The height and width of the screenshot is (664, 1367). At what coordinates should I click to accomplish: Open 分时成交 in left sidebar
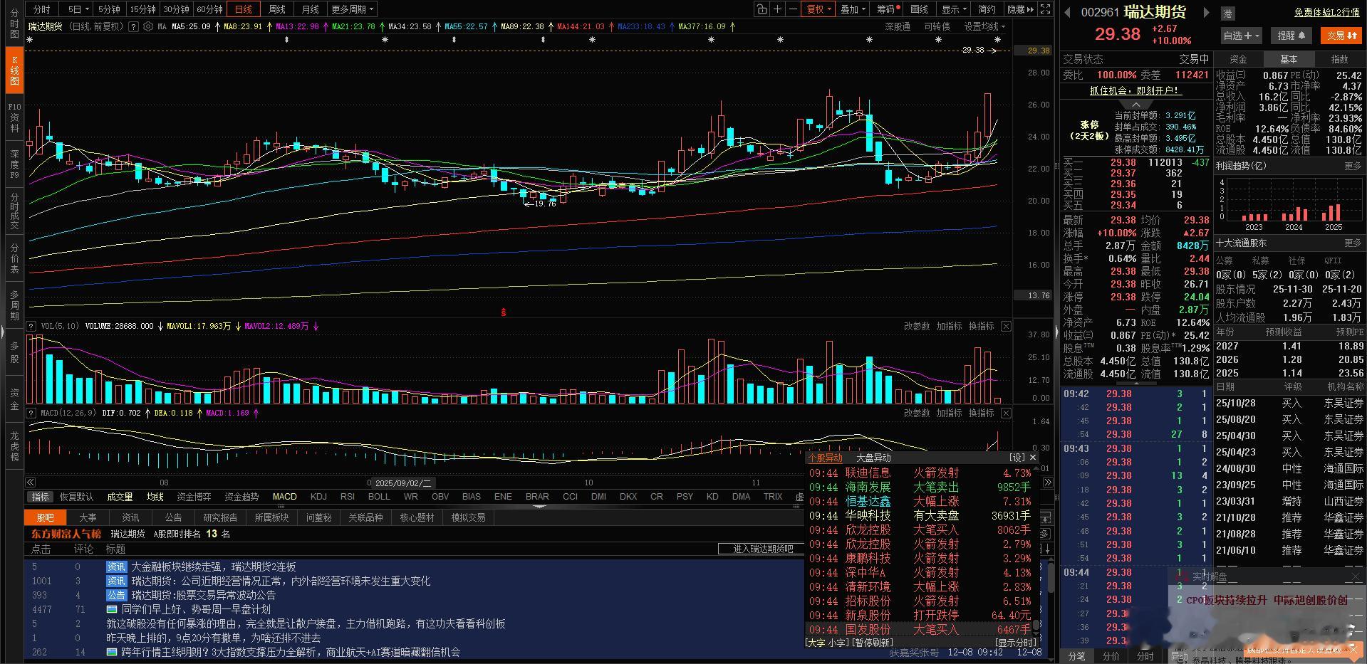[14, 211]
